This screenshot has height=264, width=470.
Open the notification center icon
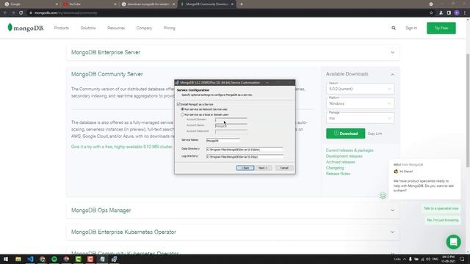pos(462,259)
